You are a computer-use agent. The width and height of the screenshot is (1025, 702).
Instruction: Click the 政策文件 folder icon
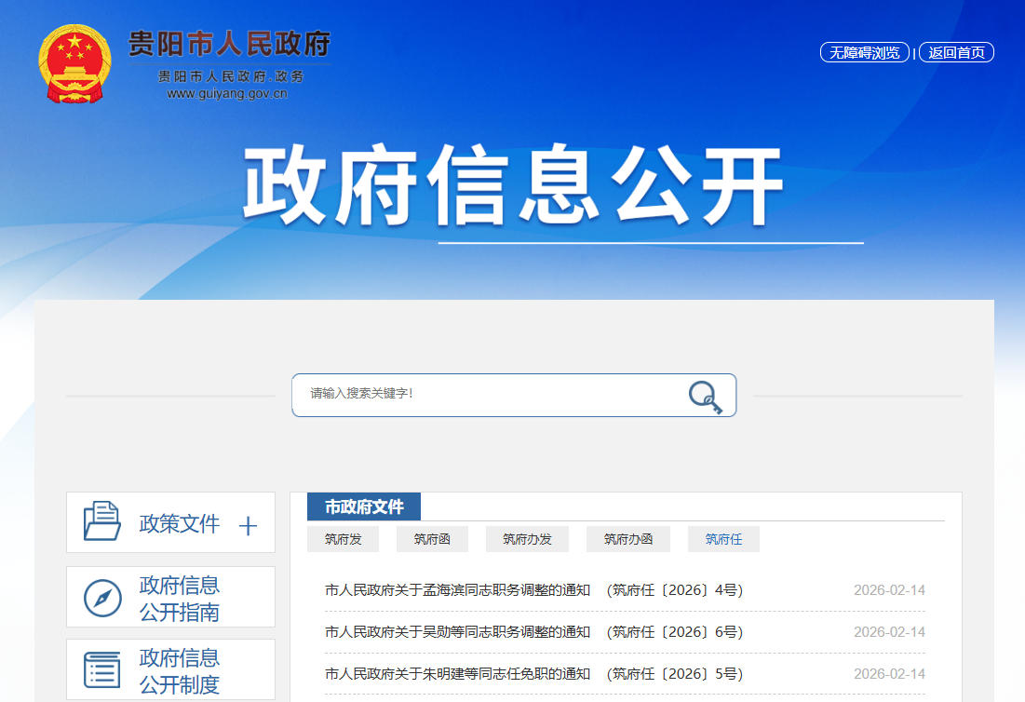tap(102, 521)
